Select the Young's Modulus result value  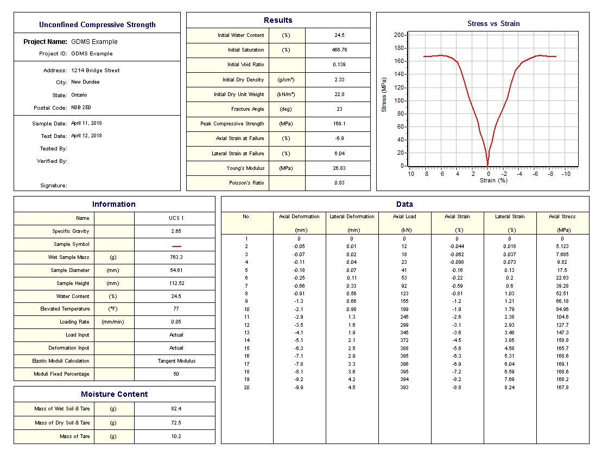tap(339, 168)
